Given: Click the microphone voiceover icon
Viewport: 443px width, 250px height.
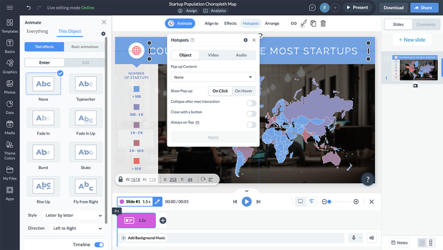Looking at the screenshot, I should [354, 238].
